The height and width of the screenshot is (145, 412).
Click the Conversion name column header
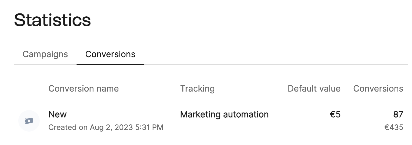point(84,89)
